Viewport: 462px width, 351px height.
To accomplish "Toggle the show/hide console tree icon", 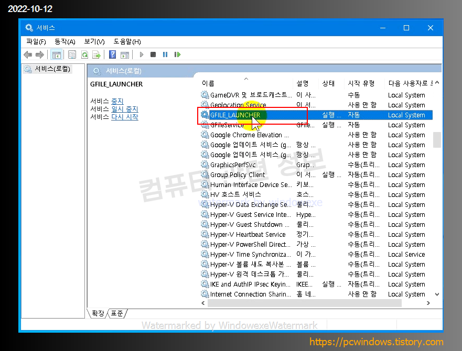I will click(56, 54).
